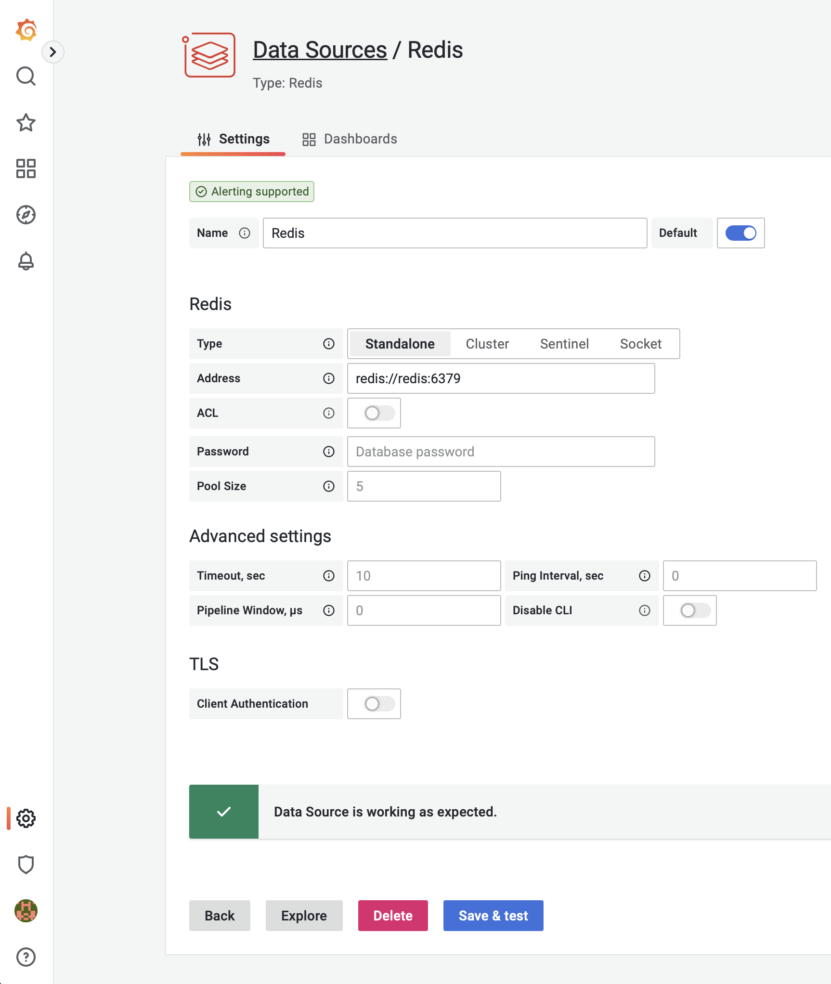Open the search icon in sidebar
The image size is (831, 984).
coord(26,76)
